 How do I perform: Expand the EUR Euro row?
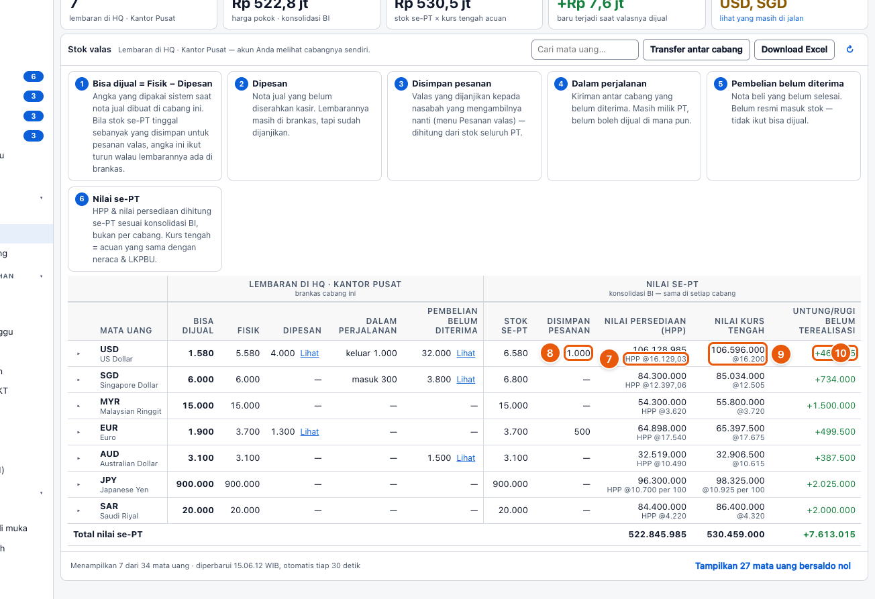[79, 432]
